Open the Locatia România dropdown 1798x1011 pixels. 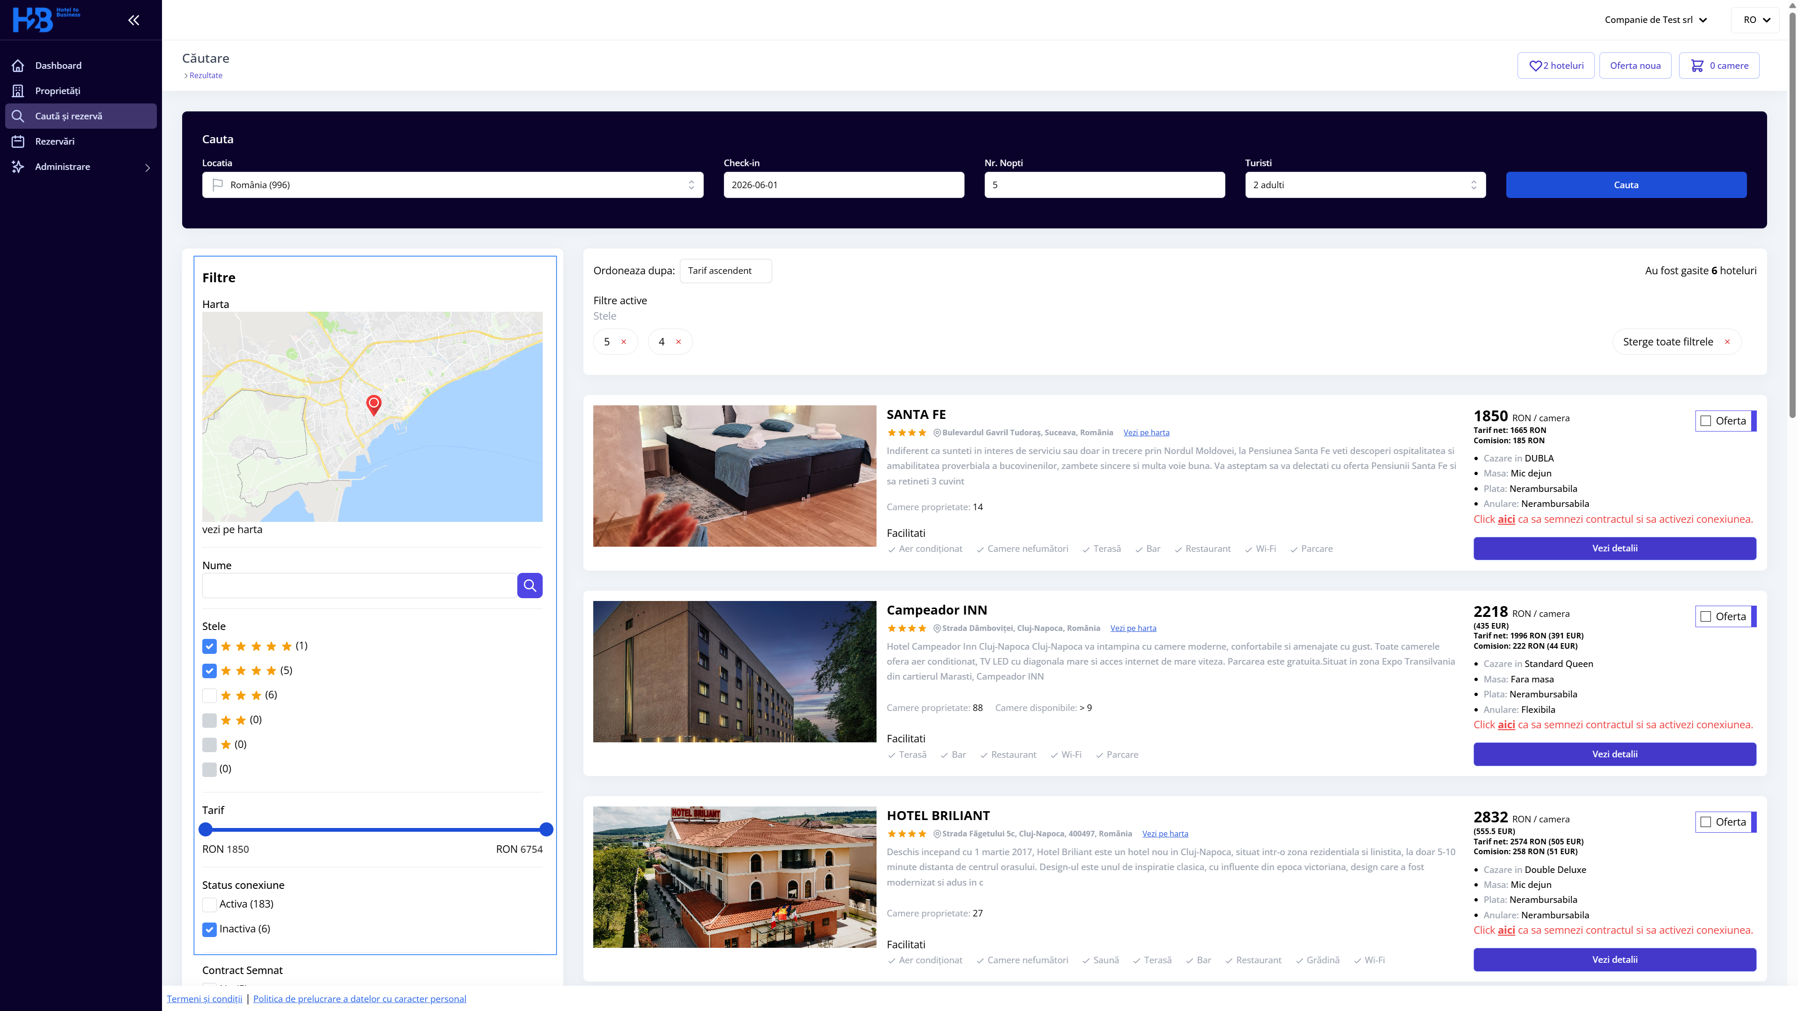tap(452, 185)
